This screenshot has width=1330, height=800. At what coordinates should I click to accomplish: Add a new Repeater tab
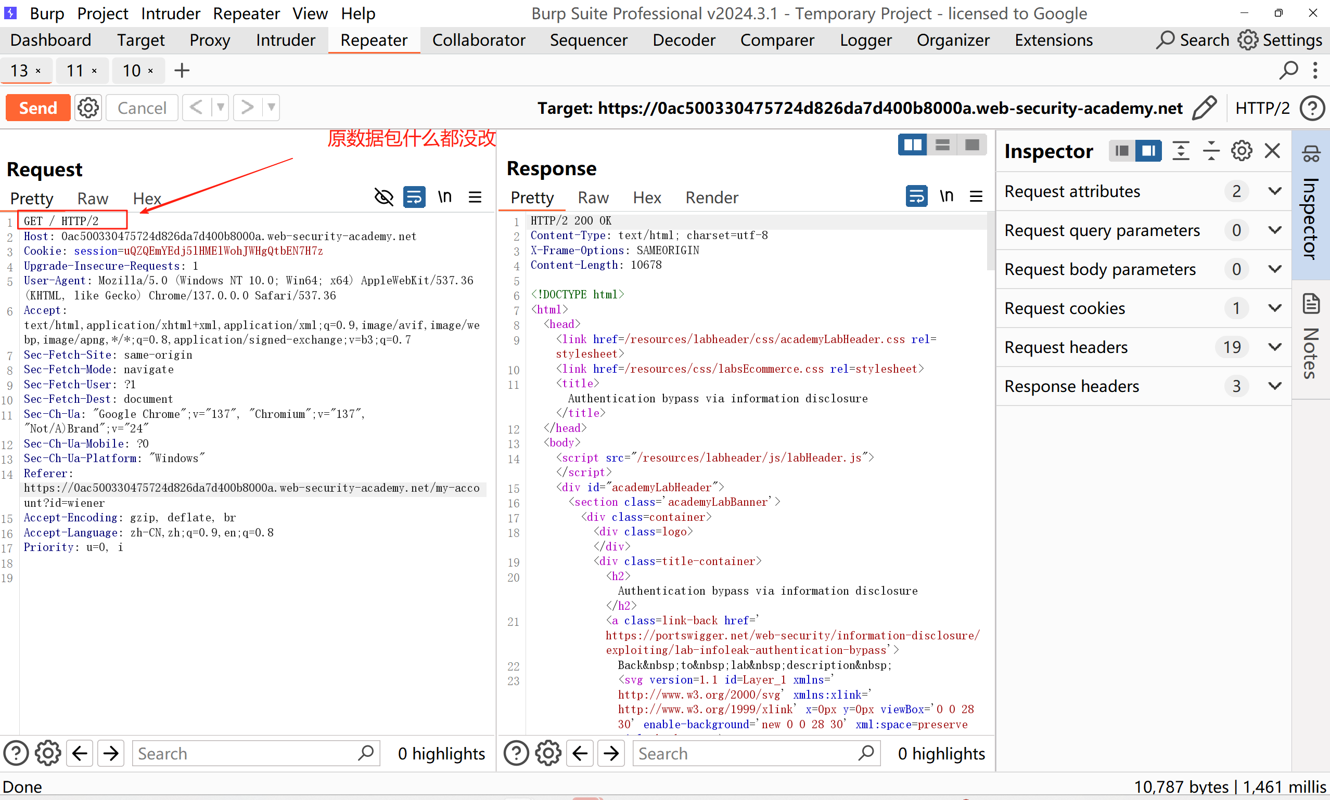(182, 71)
